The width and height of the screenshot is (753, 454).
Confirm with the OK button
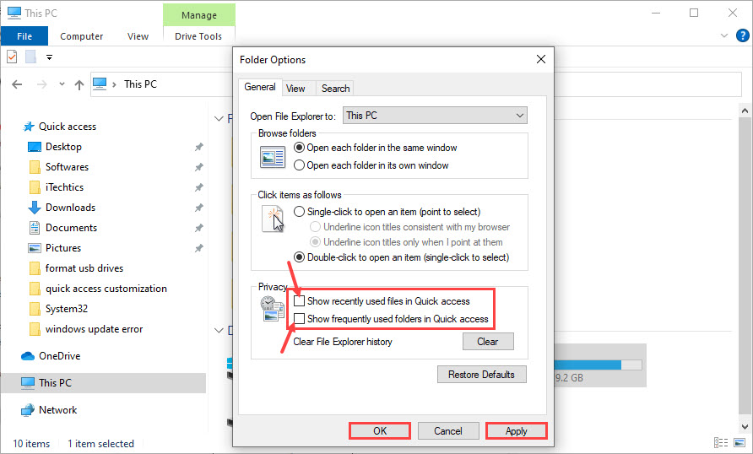(380, 431)
